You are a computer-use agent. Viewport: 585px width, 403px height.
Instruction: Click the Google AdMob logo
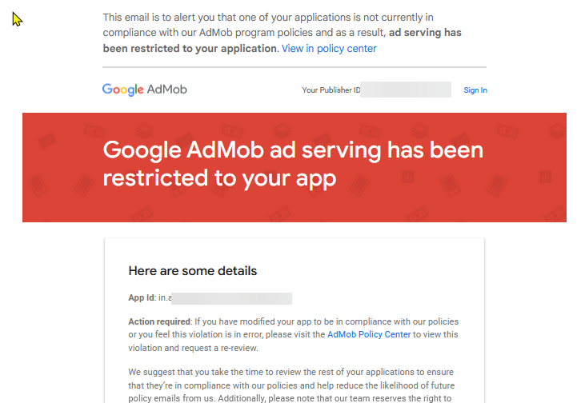[x=145, y=90]
